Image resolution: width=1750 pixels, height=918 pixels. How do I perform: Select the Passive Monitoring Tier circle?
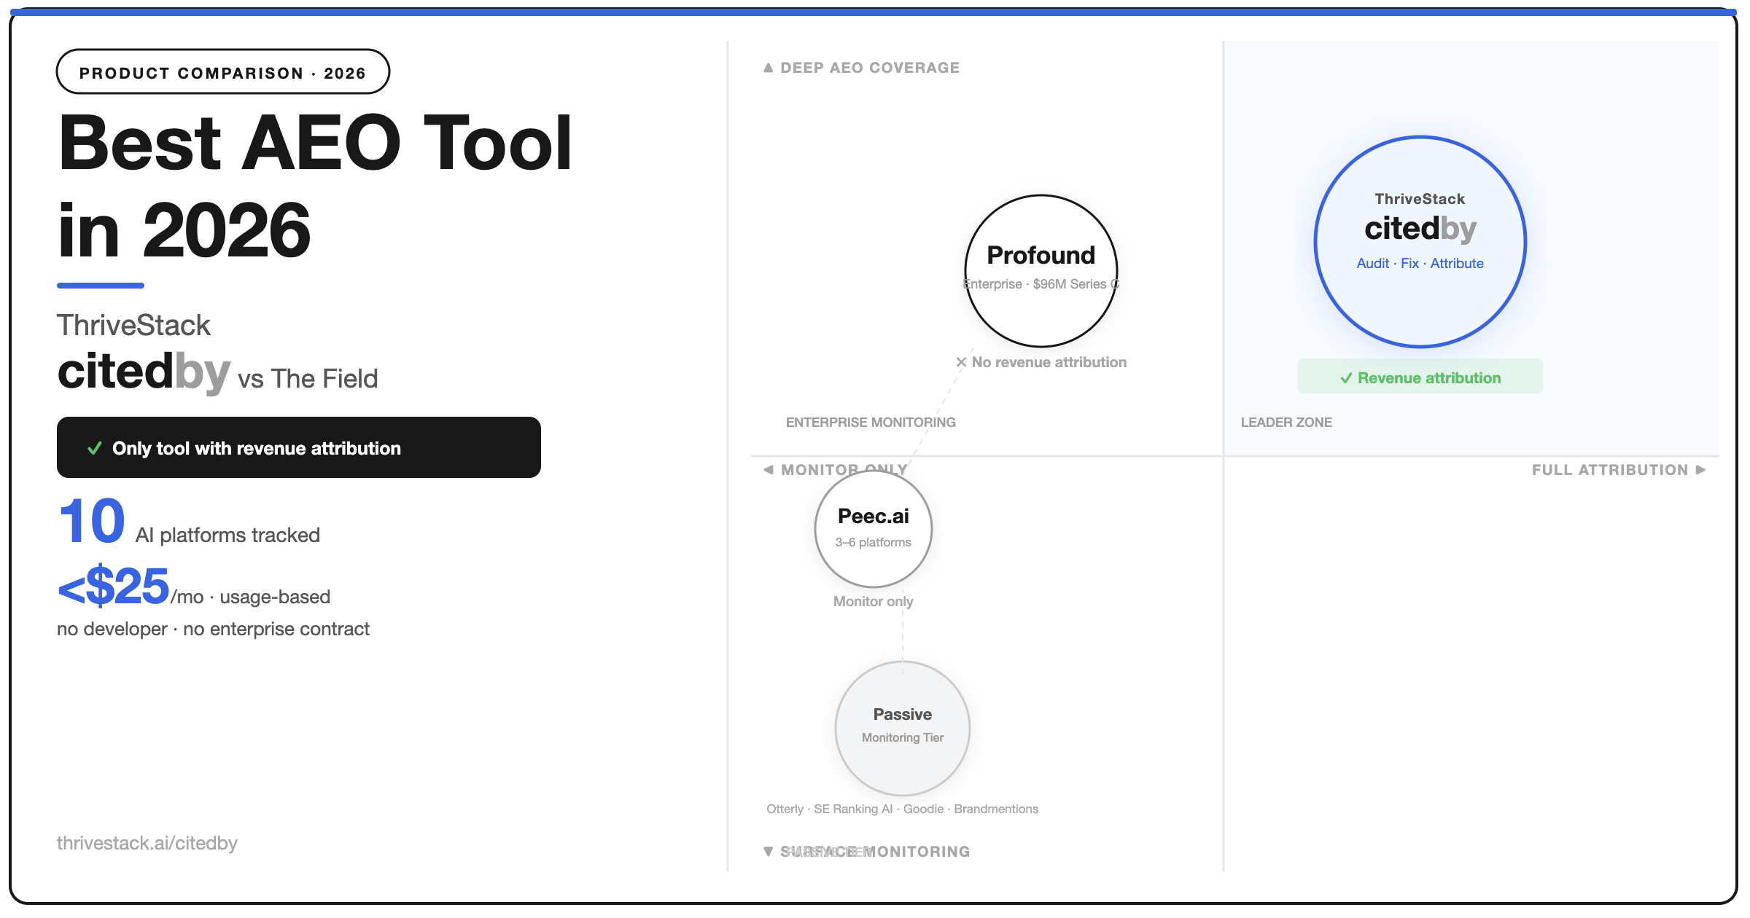tap(903, 729)
